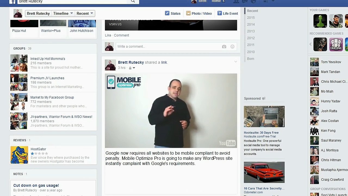Open the post options chevron

236,62
